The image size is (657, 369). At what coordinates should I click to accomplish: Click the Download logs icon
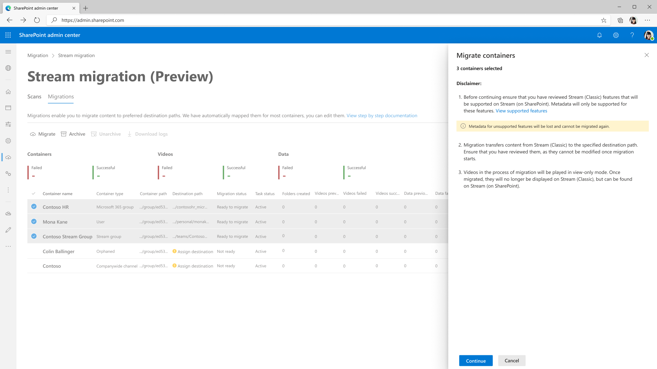[130, 134]
